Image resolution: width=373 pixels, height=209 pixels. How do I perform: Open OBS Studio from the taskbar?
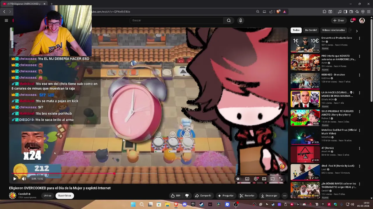236,204
